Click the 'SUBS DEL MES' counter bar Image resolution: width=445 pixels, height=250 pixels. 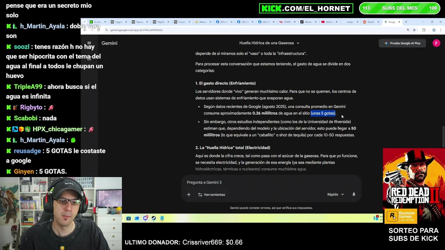pos(400,8)
